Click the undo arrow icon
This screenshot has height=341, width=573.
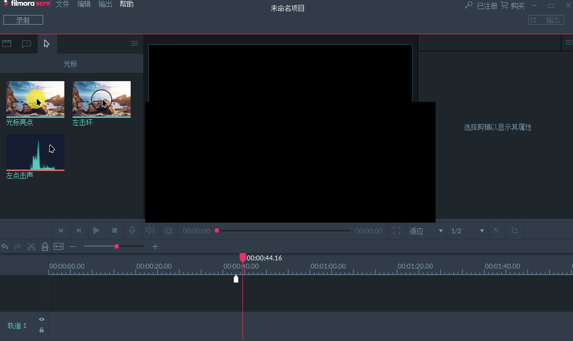[5, 247]
